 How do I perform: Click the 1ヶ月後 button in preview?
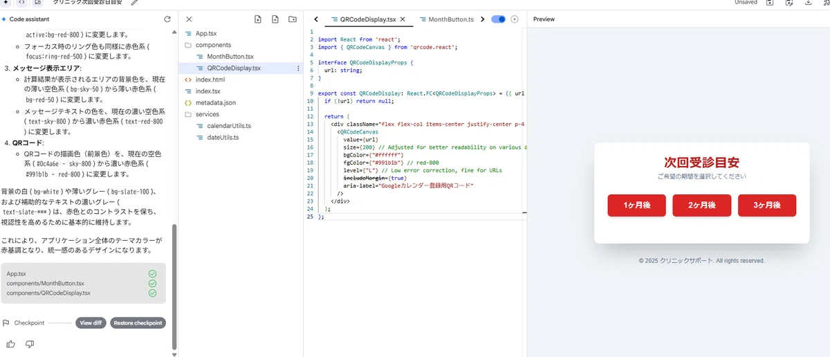click(x=637, y=205)
